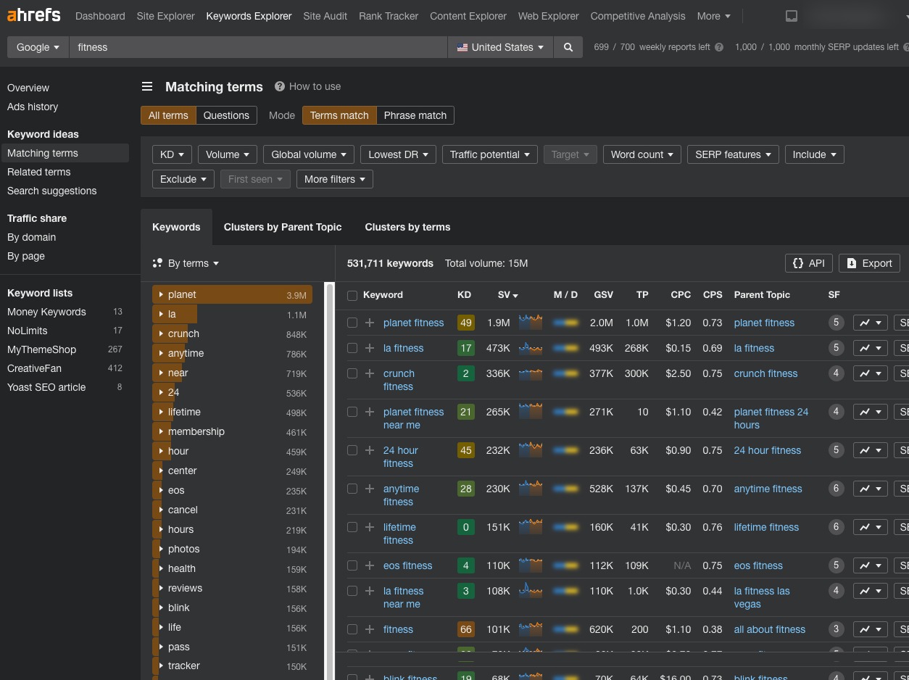This screenshot has width=909, height=680.
Task: Click SERP features count 3 for fitness row
Action: (836, 629)
